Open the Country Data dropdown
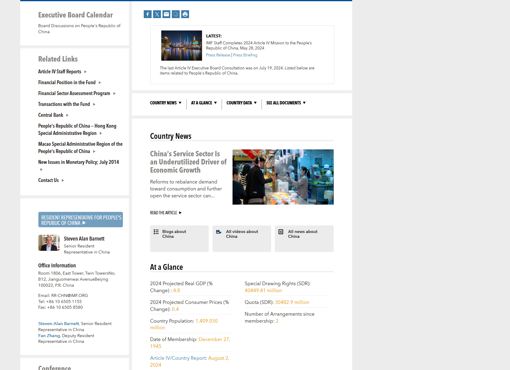Image resolution: width=510 pixels, height=370 pixels. click(242, 103)
